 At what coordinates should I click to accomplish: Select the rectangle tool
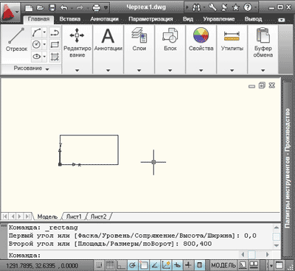click(x=55, y=44)
